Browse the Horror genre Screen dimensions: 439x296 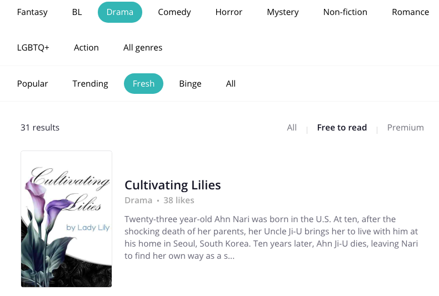pos(229,12)
